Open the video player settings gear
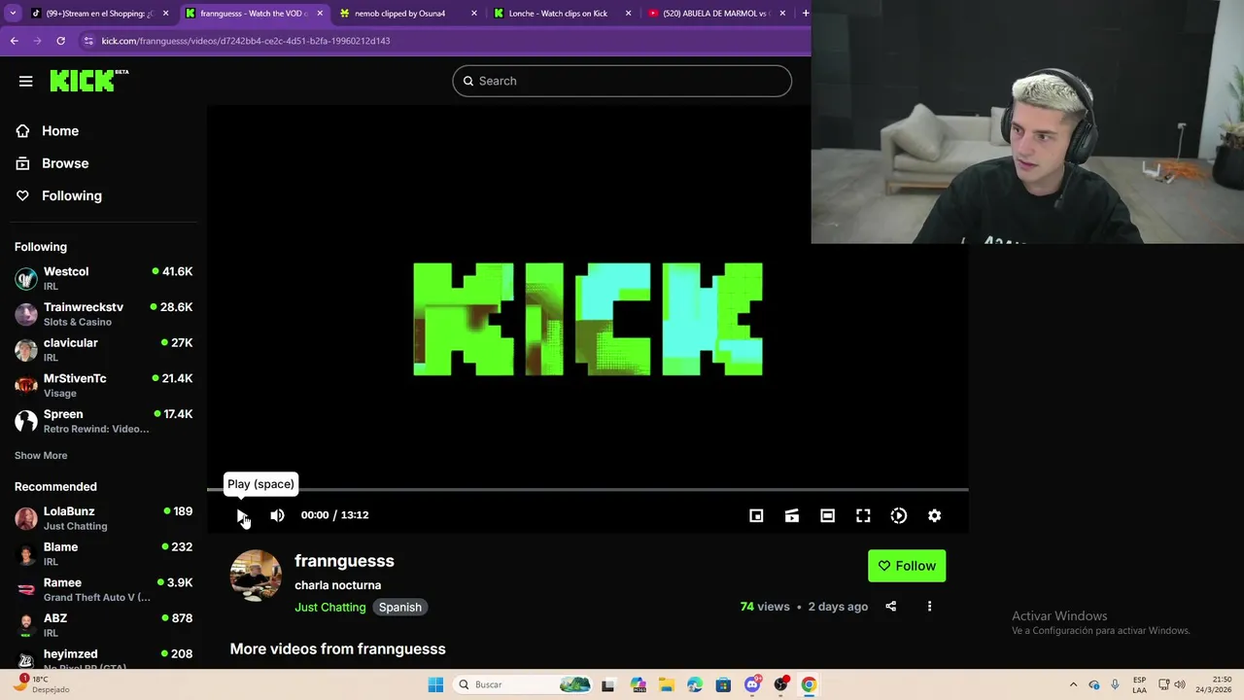The image size is (1244, 700). [x=934, y=515]
